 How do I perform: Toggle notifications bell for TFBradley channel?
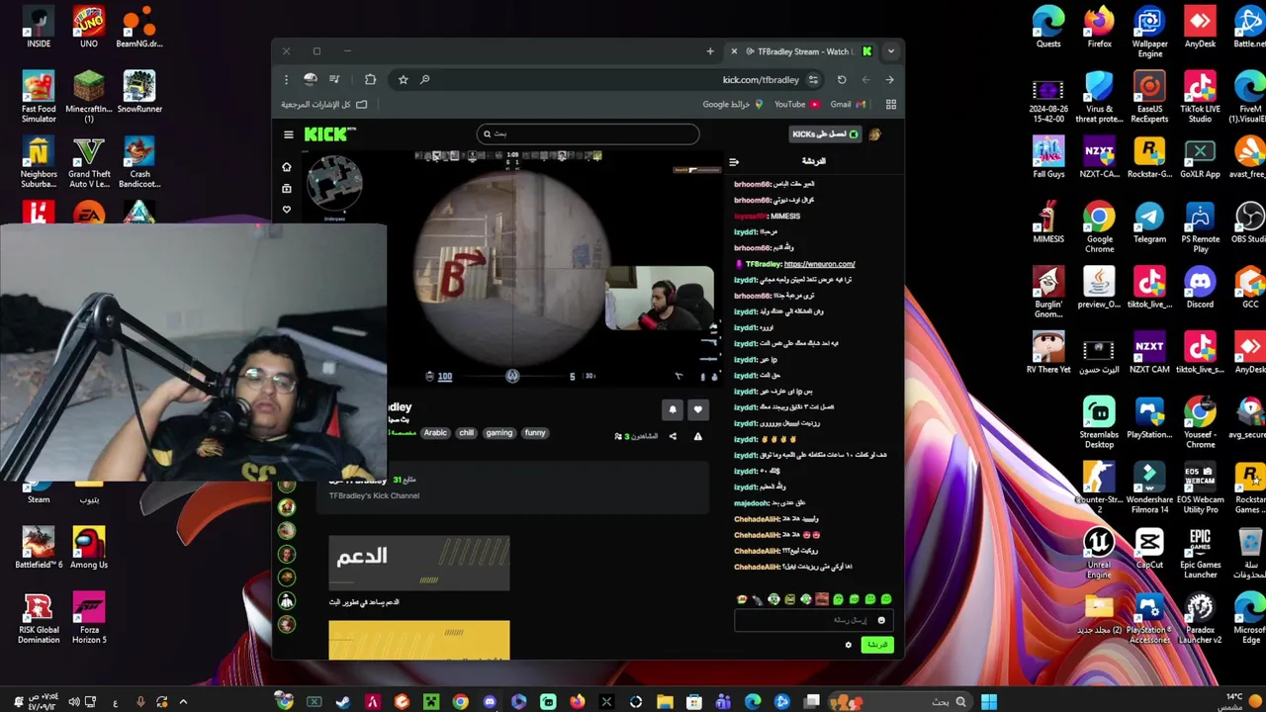pos(673,409)
